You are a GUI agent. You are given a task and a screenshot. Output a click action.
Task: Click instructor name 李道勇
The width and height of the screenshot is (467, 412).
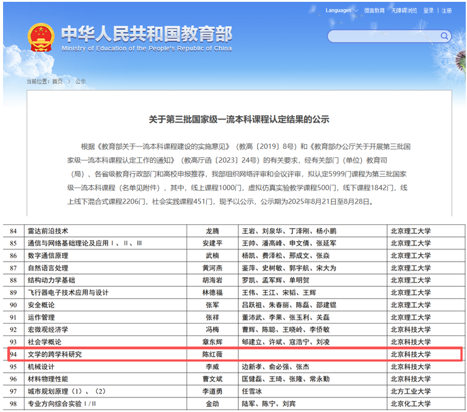tap(212, 391)
